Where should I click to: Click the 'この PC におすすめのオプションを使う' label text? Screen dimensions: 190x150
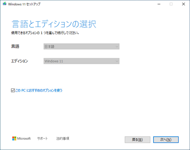pos(39,90)
